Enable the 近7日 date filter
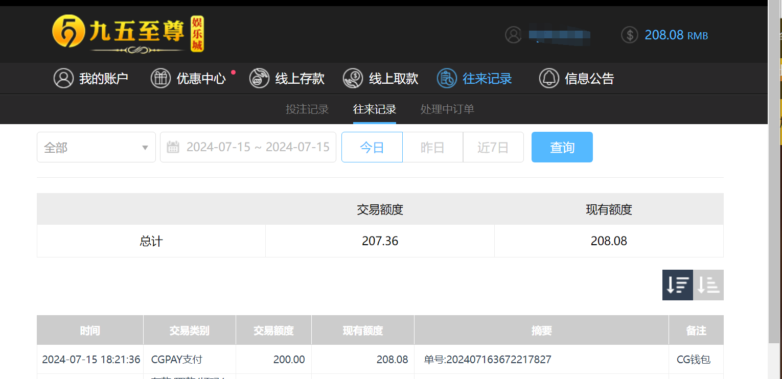This screenshot has width=782, height=379. click(492, 147)
